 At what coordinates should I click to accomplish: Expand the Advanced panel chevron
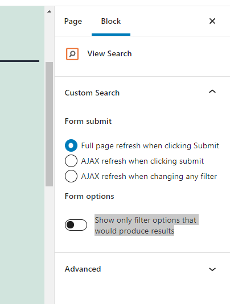pyautogui.click(x=212, y=269)
